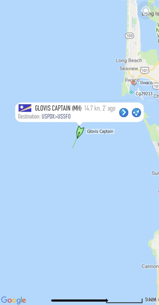This screenshot has height=305, width=159.
Task: Click the USPDX>USSFO destination link
Action: (x=56, y=117)
